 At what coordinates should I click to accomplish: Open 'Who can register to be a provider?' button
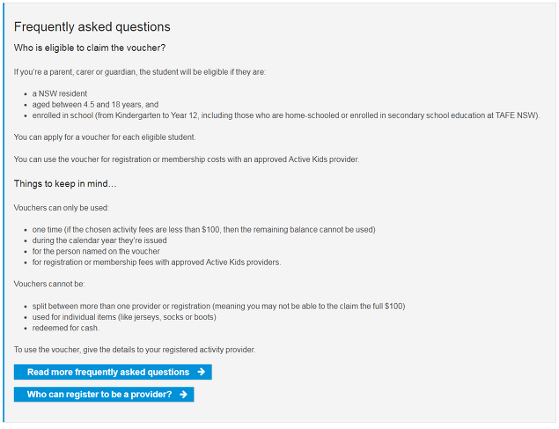tap(104, 395)
